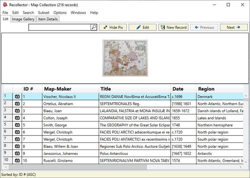Create a New Record

173,27
